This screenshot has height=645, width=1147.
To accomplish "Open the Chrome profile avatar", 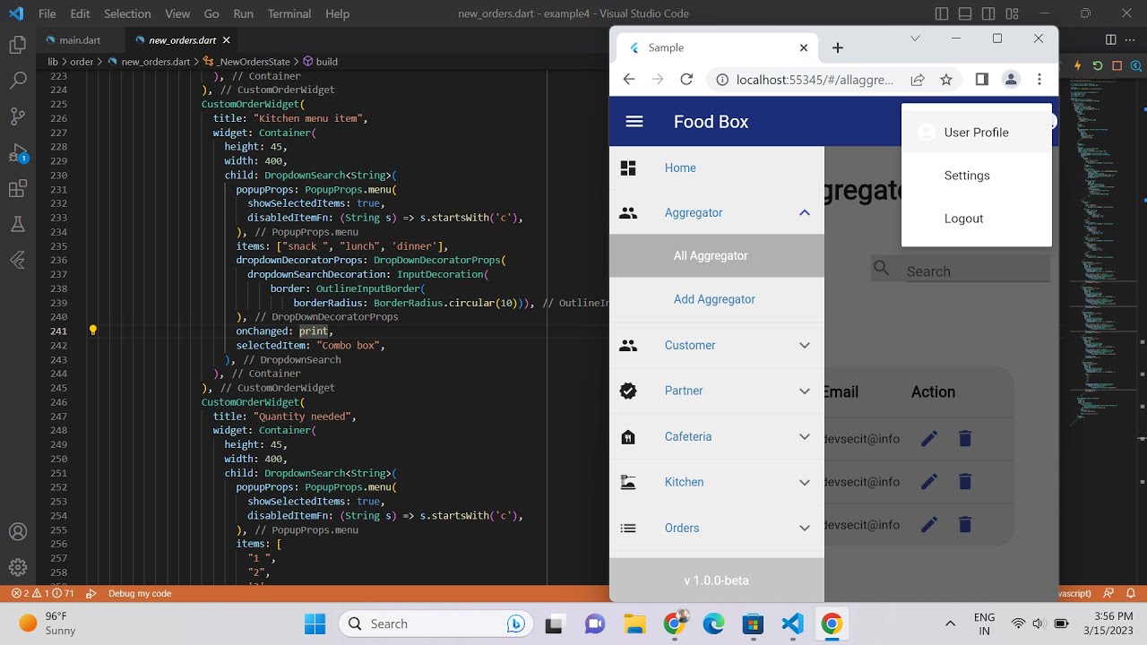I will [x=1011, y=80].
